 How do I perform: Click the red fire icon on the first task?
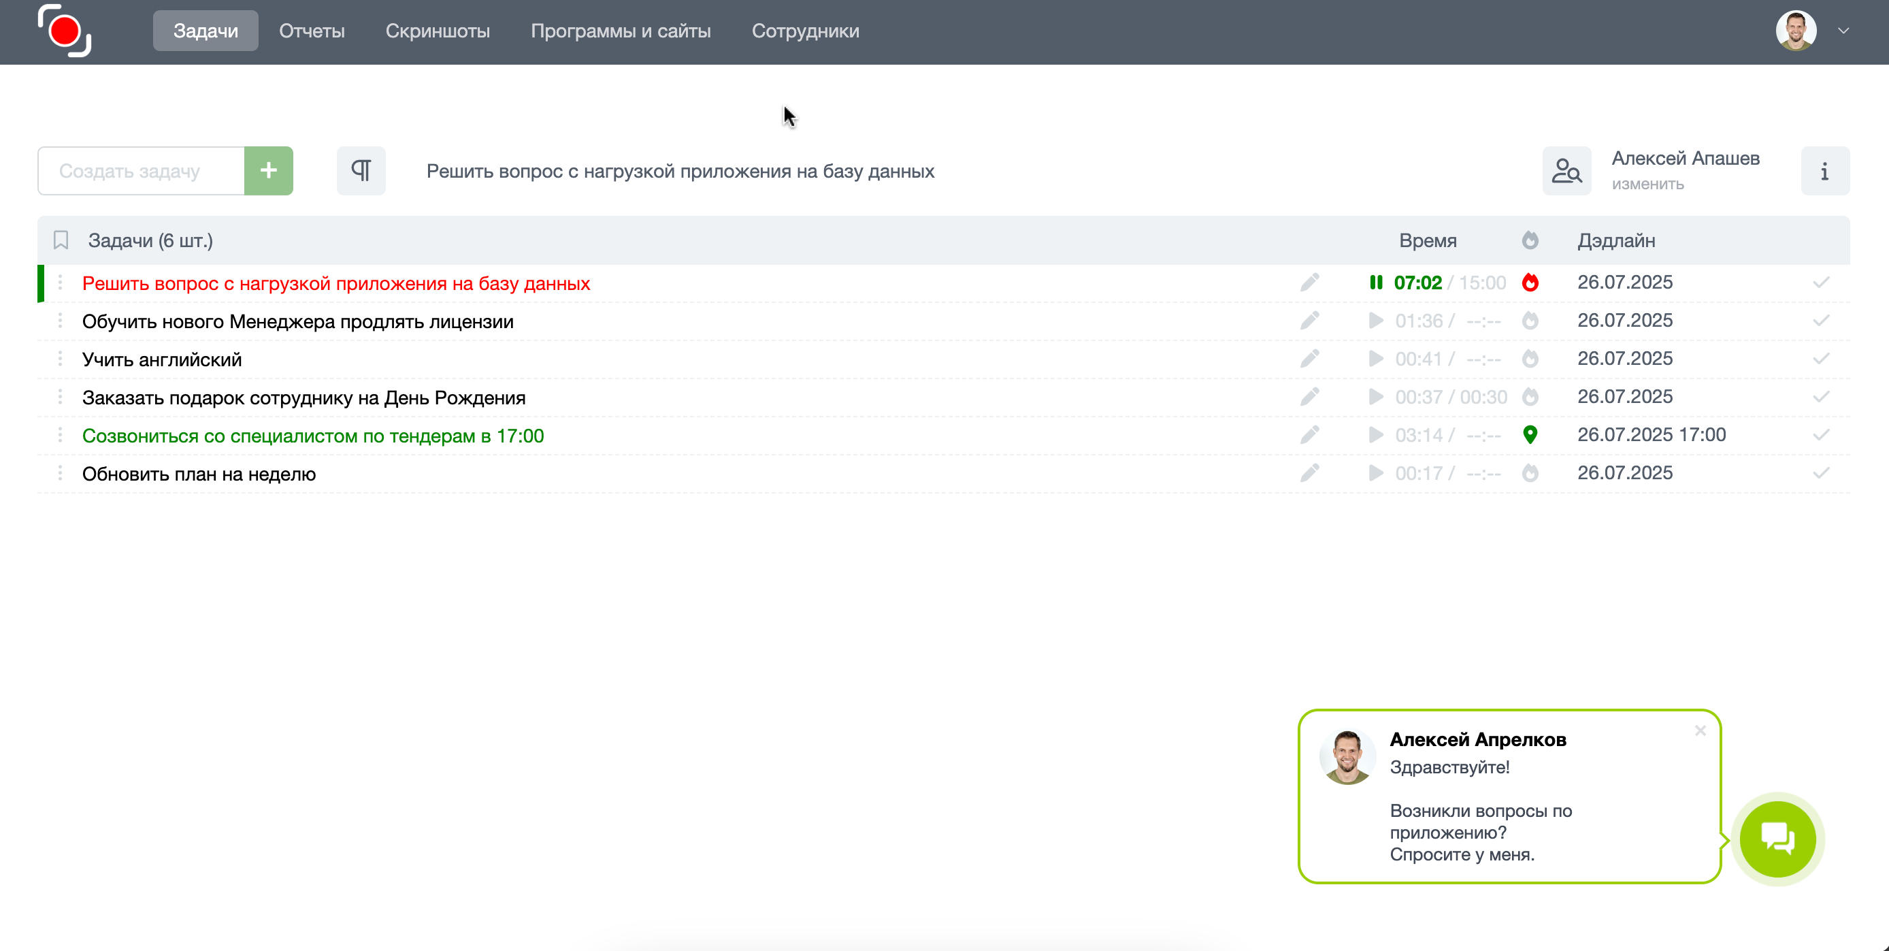point(1530,283)
